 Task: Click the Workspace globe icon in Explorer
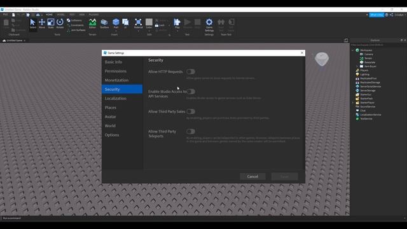tap(357, 50)
